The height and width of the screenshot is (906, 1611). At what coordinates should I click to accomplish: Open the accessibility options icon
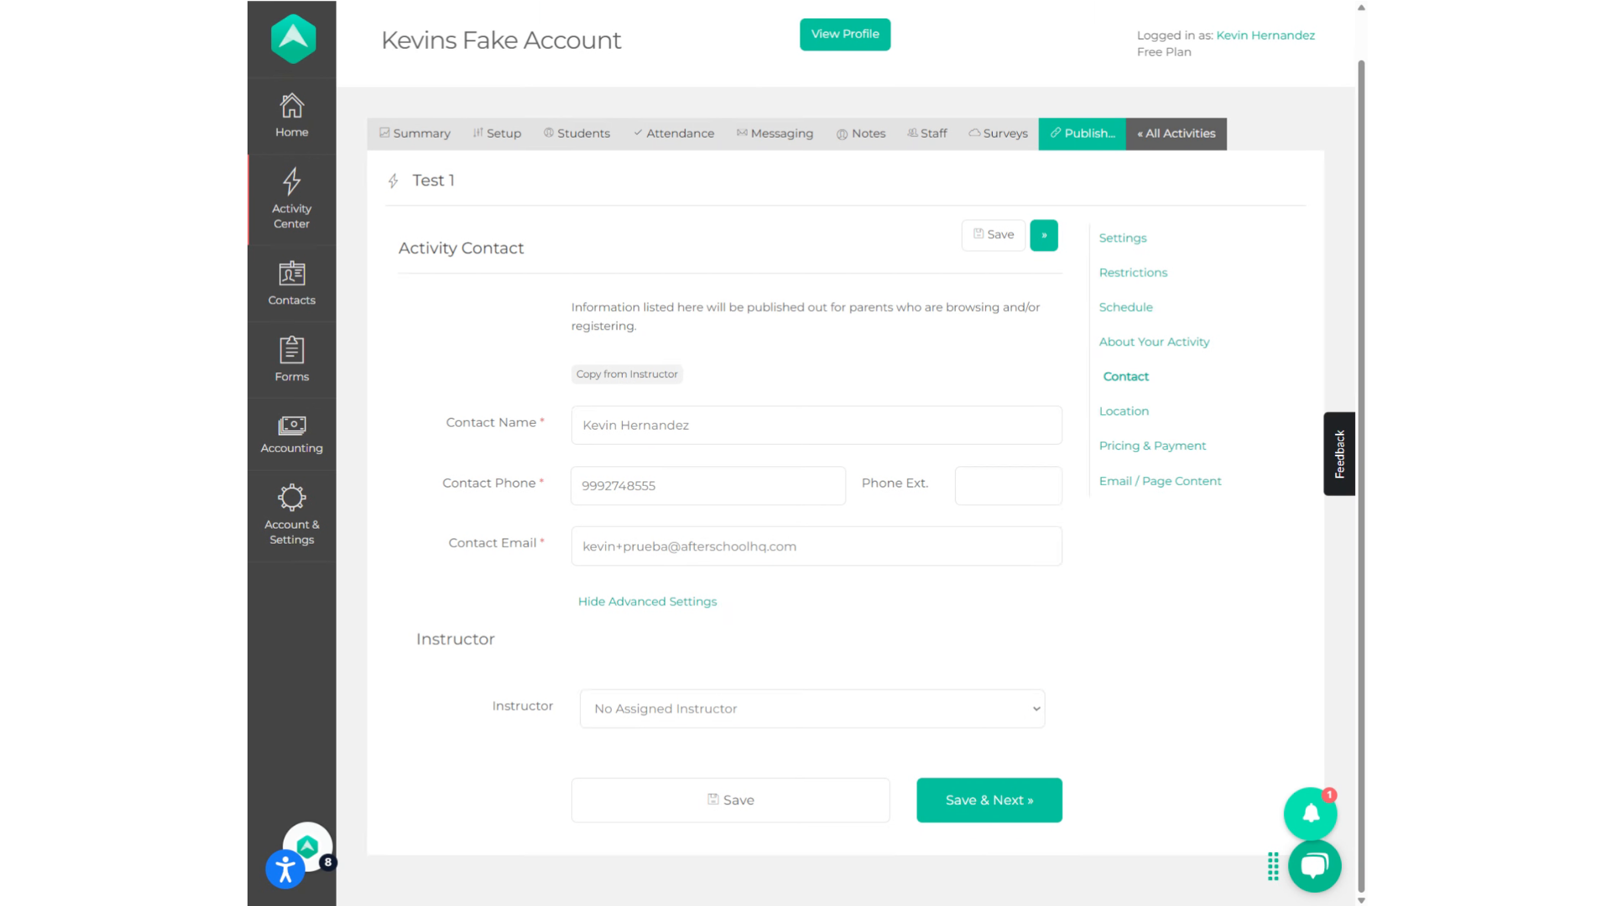(285, 869)
